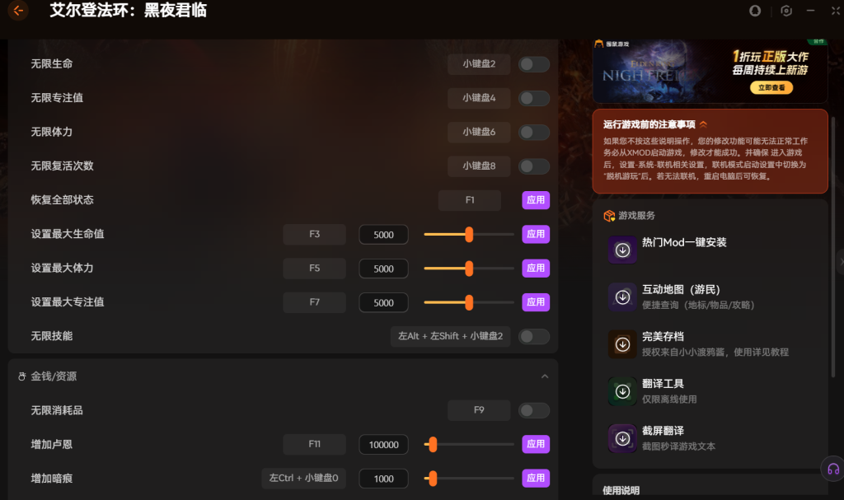Open the user profile icon in title bar
Viewport: 844px width, 500px height.
coord(755,11)
